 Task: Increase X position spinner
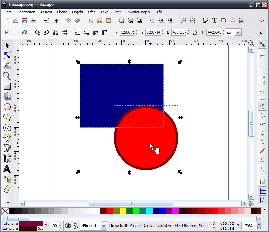click(136, 31)
